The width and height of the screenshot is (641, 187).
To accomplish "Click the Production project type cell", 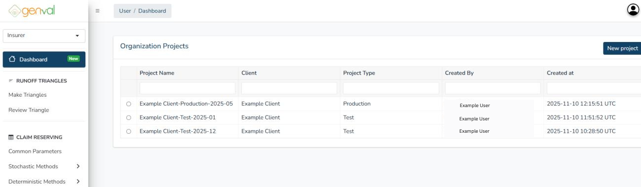I will point(357,104).
